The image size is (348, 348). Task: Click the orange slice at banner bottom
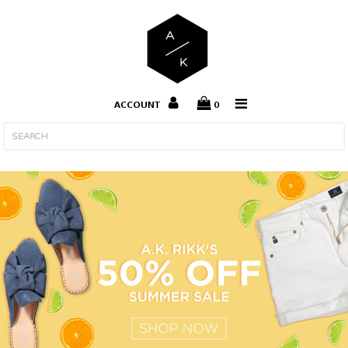coord(77,333)
